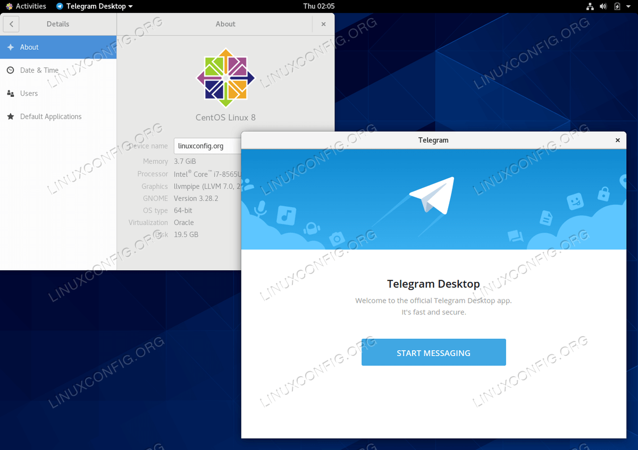Select Date & Time in Details sidebar
Screen dimensions: 638x450
tap(58, 70)
